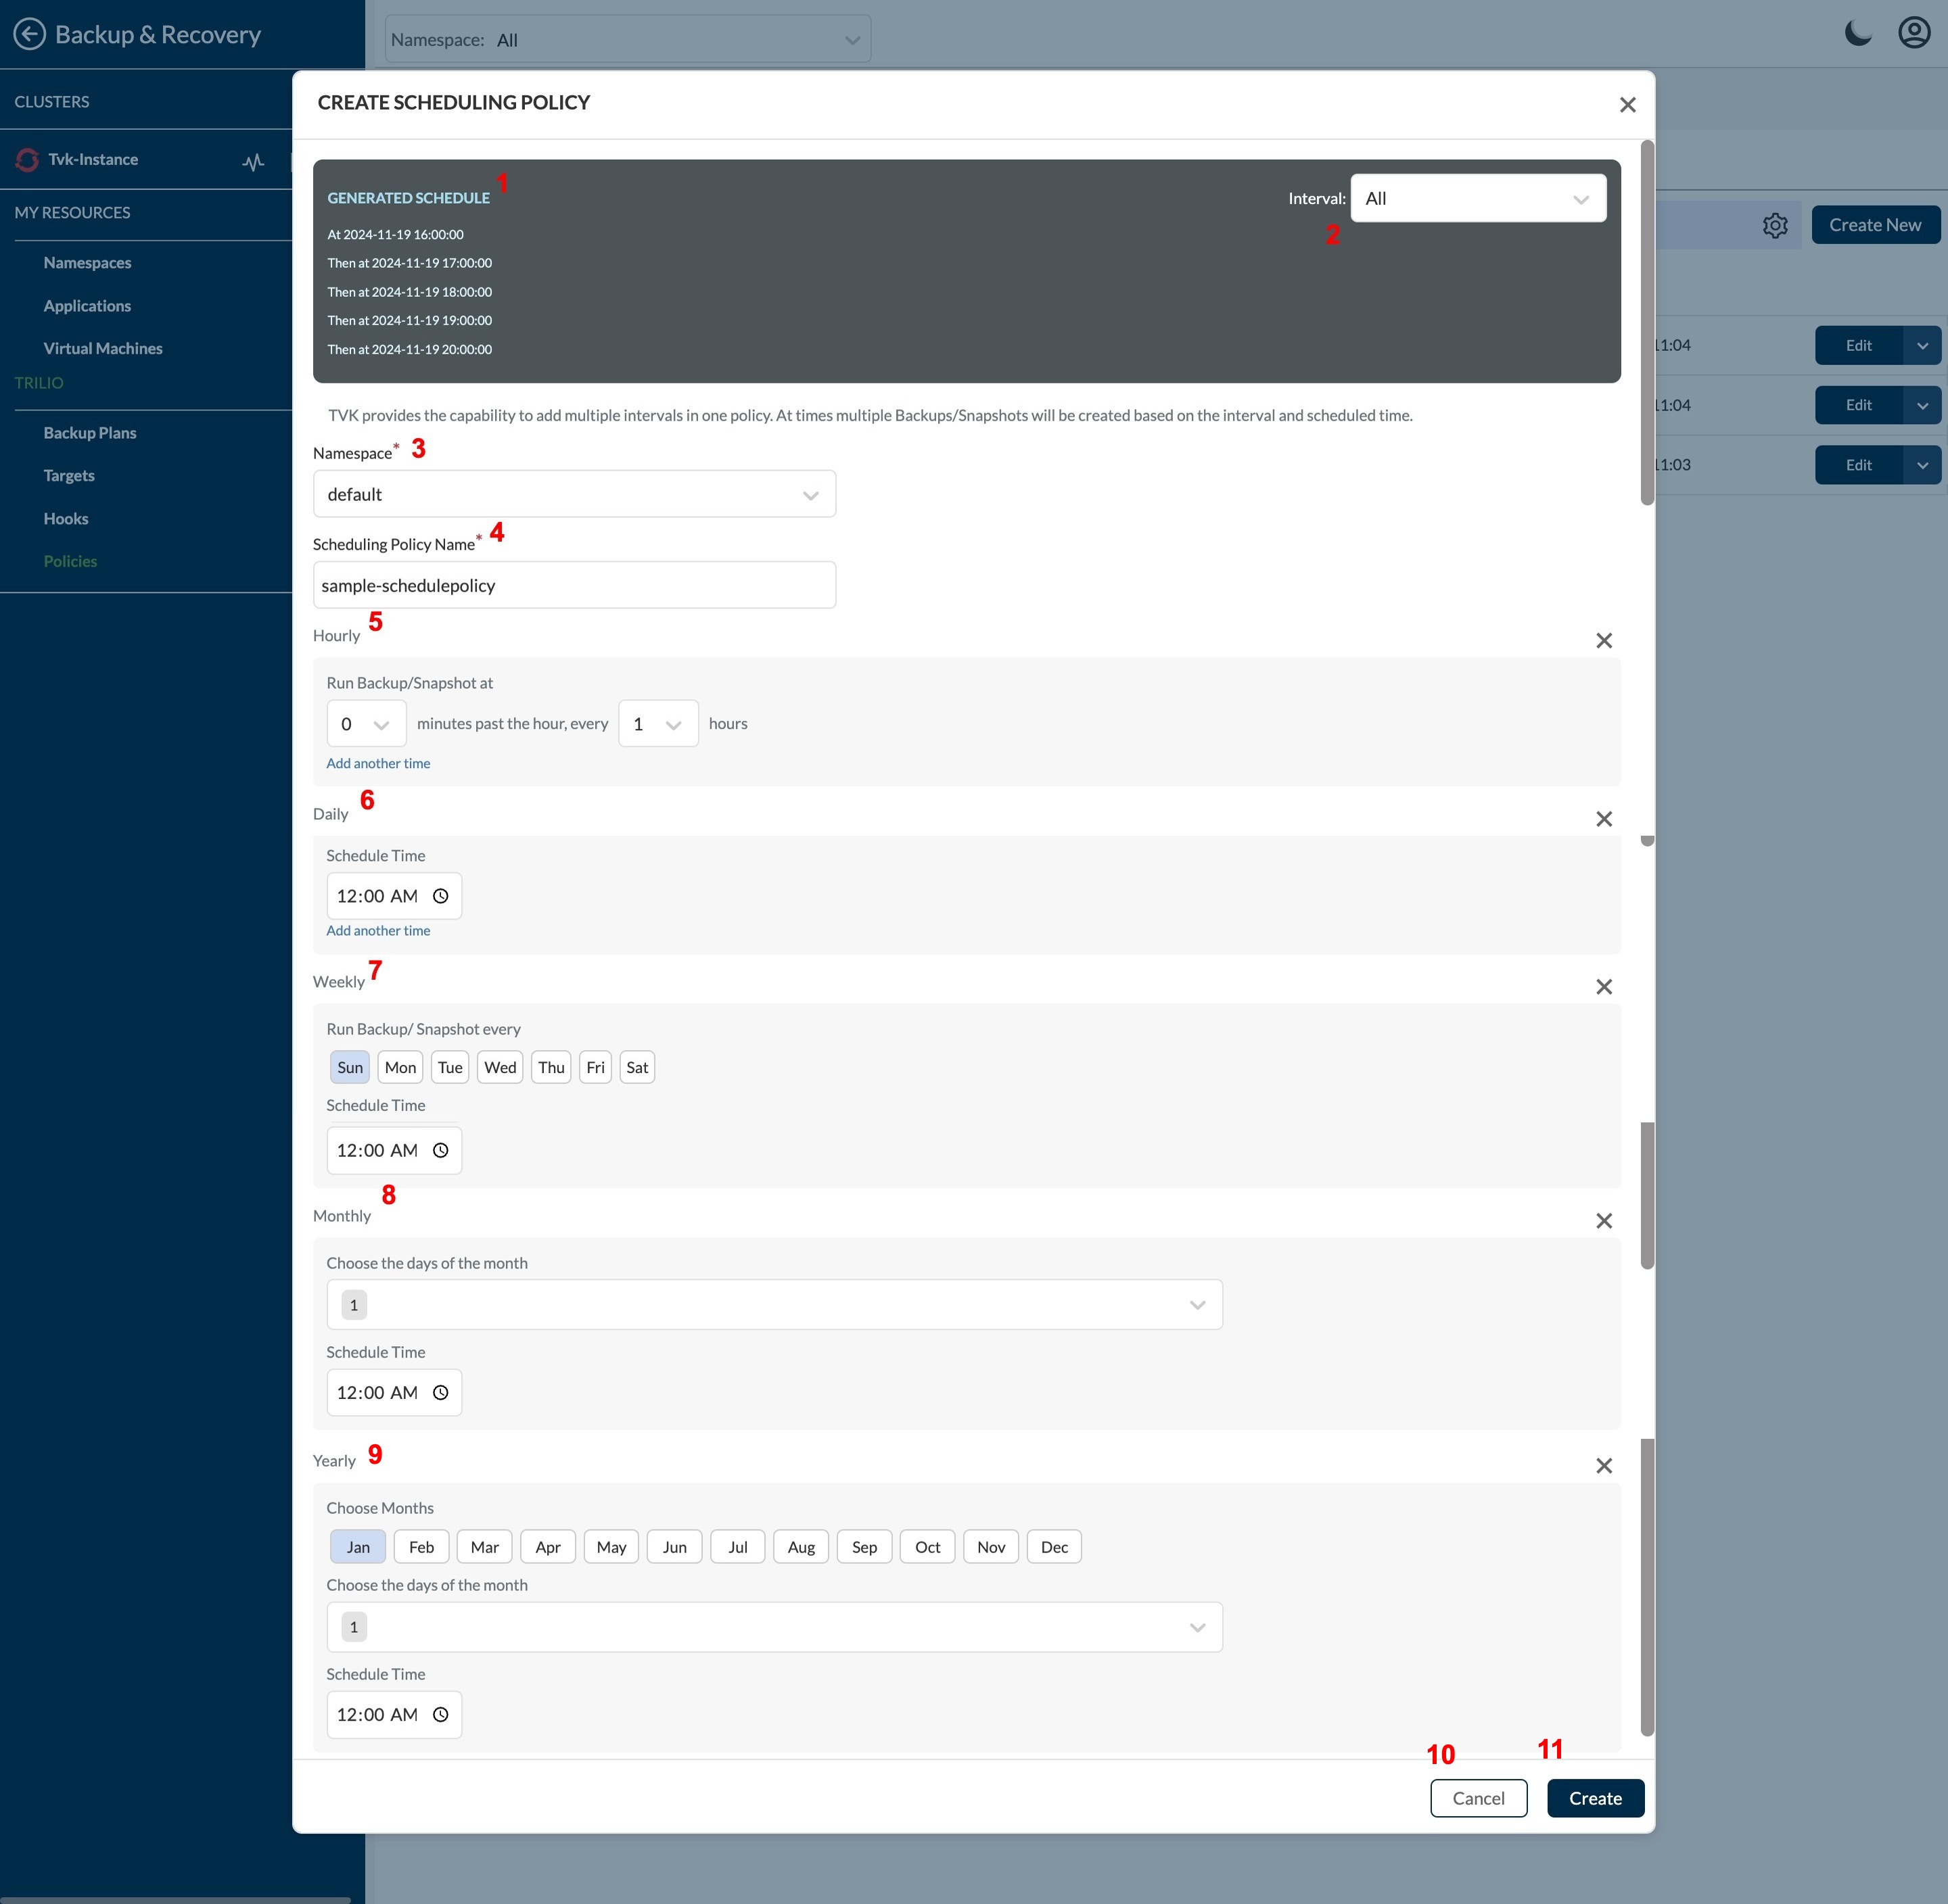Select Wed in the Weekly days
Viewport: 1948px width, 1904px height.
[x=499, y=1067]
